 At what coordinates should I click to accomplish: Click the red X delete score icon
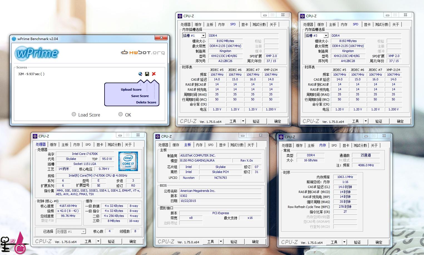(154, 74)
